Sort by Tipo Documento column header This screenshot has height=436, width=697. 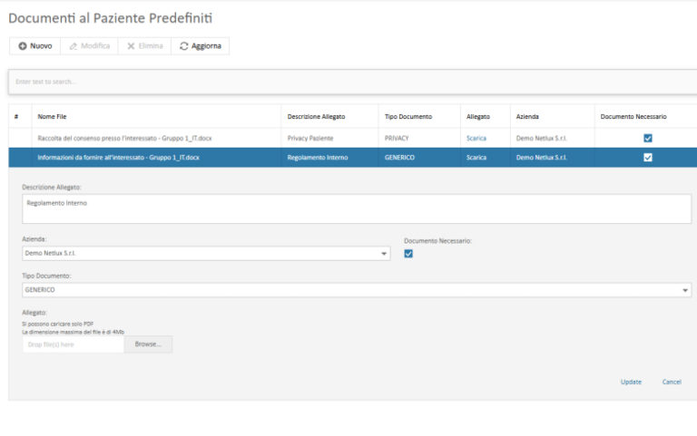408,117
